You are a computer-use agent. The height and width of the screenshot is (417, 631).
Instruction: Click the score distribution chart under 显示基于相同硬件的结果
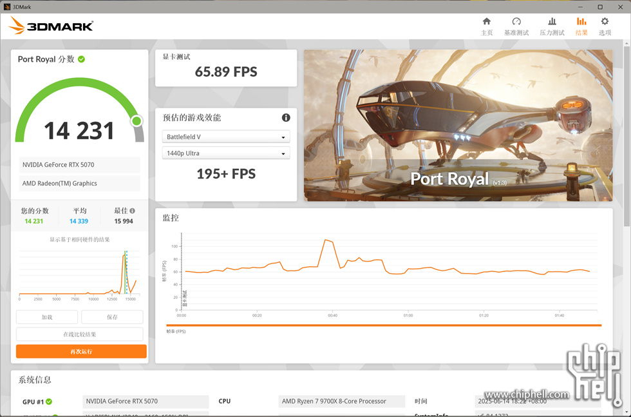point(79,275)
